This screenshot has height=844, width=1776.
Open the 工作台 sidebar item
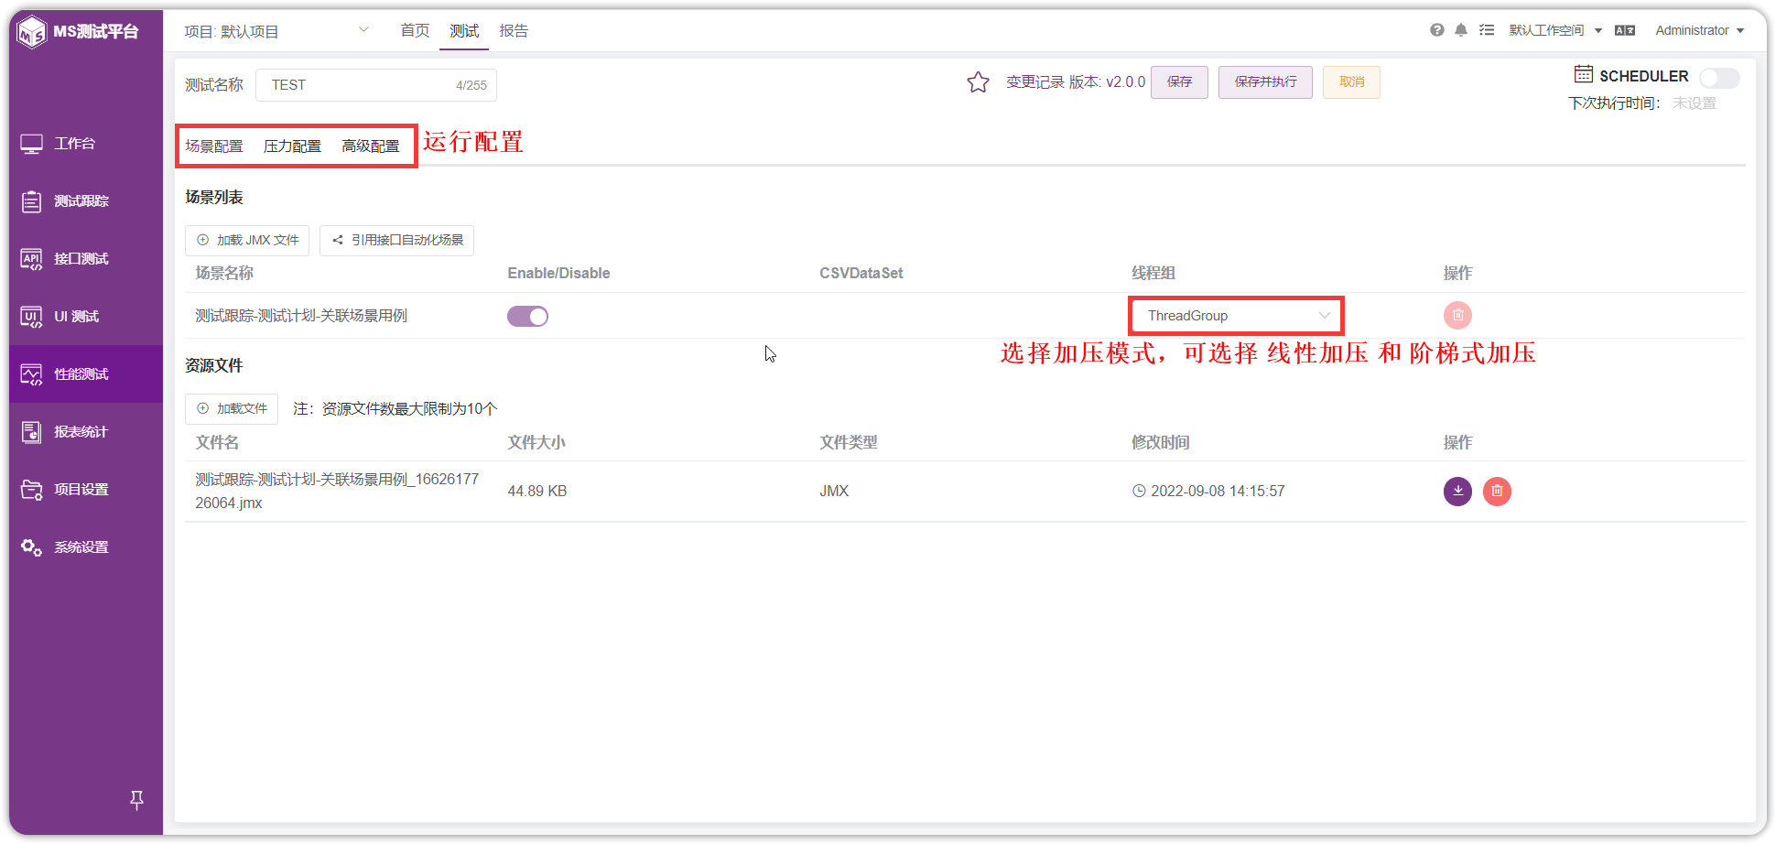coord(86,144)
